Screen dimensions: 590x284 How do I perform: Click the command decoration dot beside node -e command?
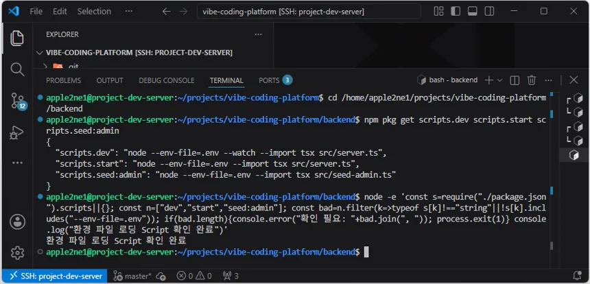(x=40, y=197)
